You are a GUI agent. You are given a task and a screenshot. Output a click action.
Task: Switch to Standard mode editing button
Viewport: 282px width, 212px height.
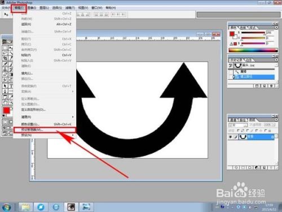[x=5, y=122]
